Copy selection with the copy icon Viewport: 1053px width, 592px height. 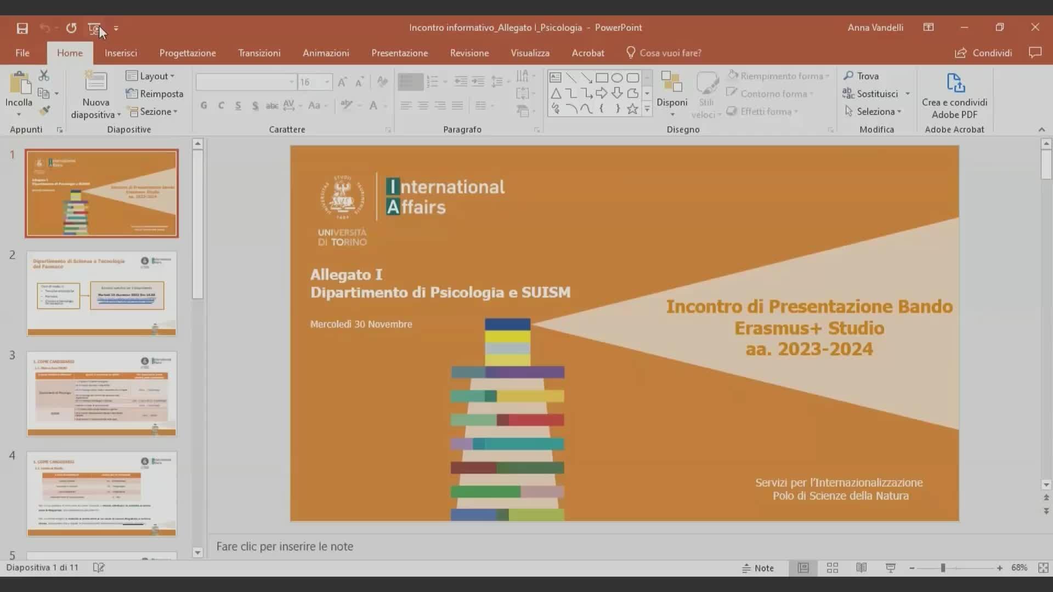click(44, 93)
